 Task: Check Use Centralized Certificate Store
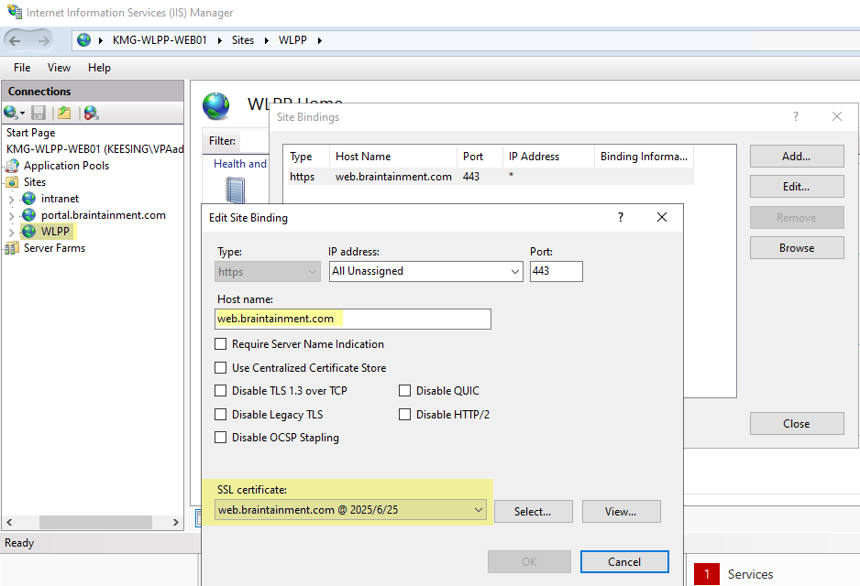pyautogui.click(x=220, y=368)
